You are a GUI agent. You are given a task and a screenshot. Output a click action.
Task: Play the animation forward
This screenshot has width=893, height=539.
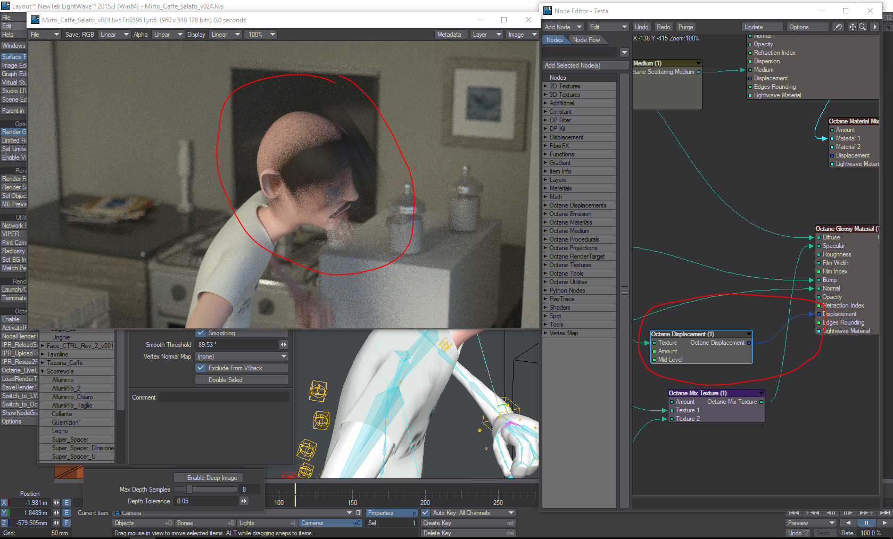click(884, 523)
